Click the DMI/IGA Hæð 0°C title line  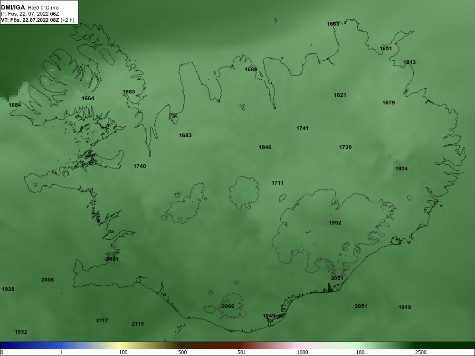pos(29,8)
